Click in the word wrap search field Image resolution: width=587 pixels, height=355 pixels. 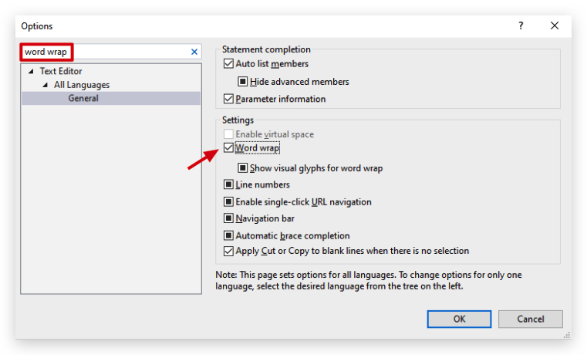(x=110, y=52)
